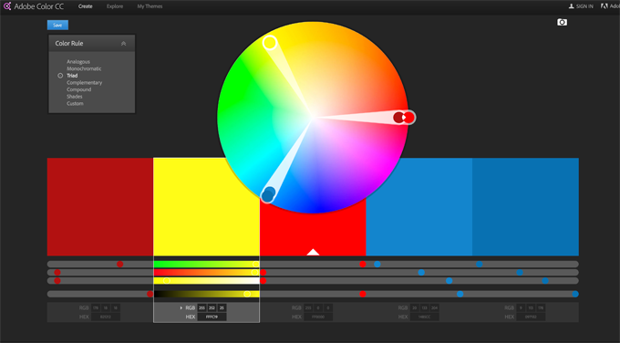This screenshot has height=343, width=620.
Task: Click the SIGN IN link
Action: tap(584, 6)
